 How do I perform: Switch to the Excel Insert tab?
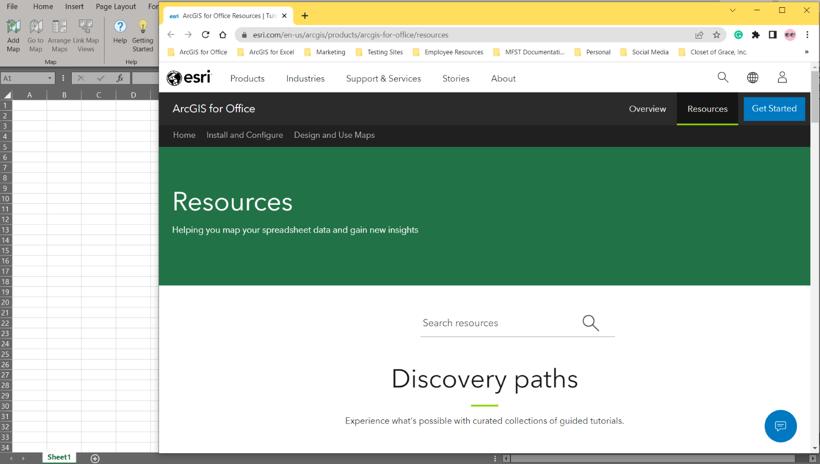coord(74,7)
